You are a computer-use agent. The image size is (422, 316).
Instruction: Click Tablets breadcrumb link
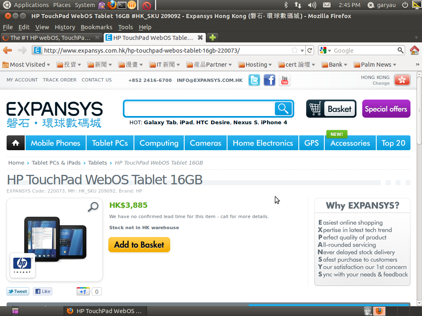[97, 163]
